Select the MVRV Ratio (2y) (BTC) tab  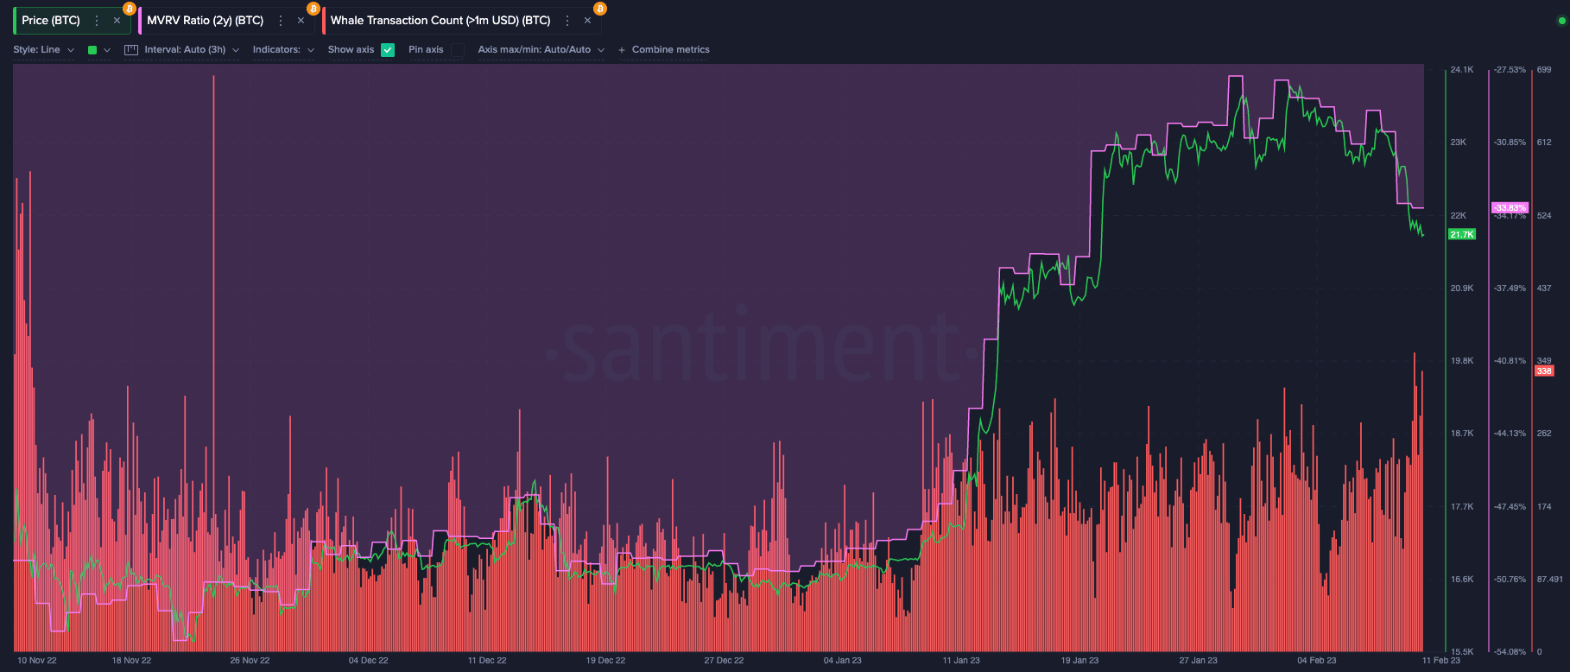pyautogui.click(x=205, y=21)
